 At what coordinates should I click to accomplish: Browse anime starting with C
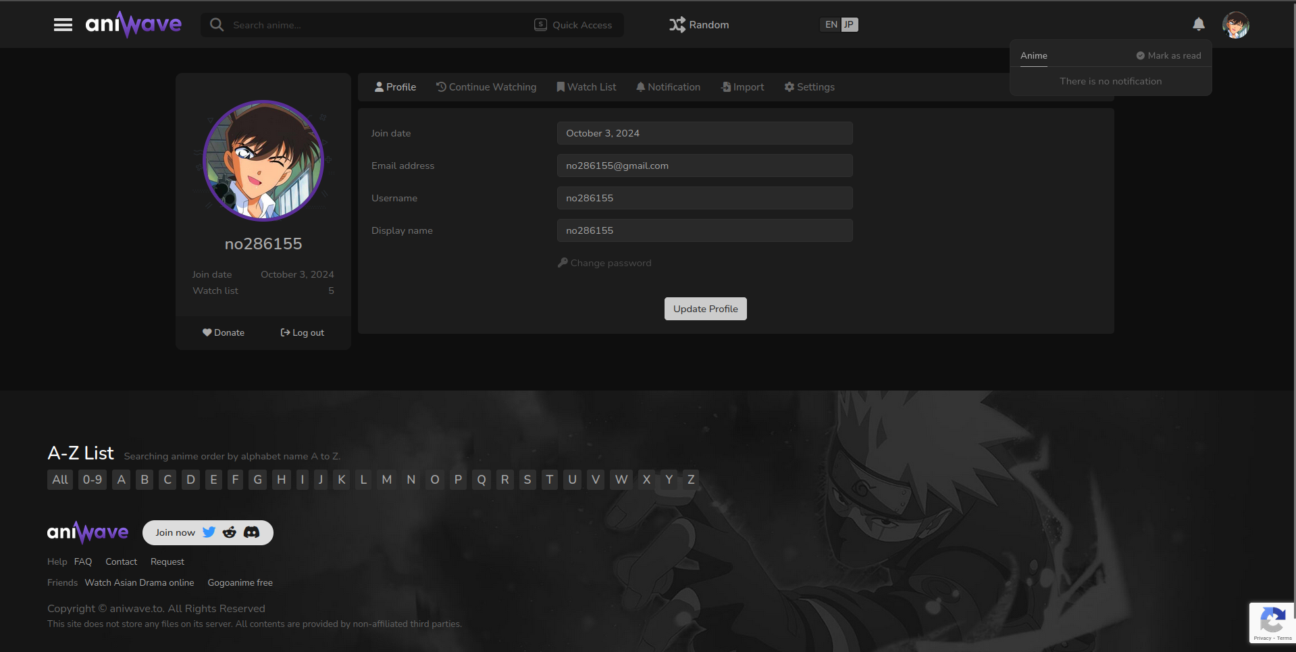167,480
